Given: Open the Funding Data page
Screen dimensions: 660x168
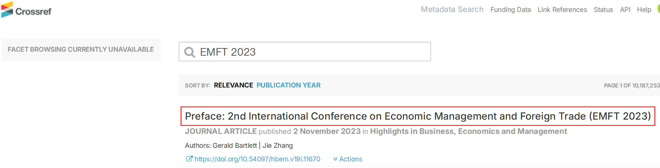Looking at the screenshot, I should pyautogui.click(x=510, y=10).
